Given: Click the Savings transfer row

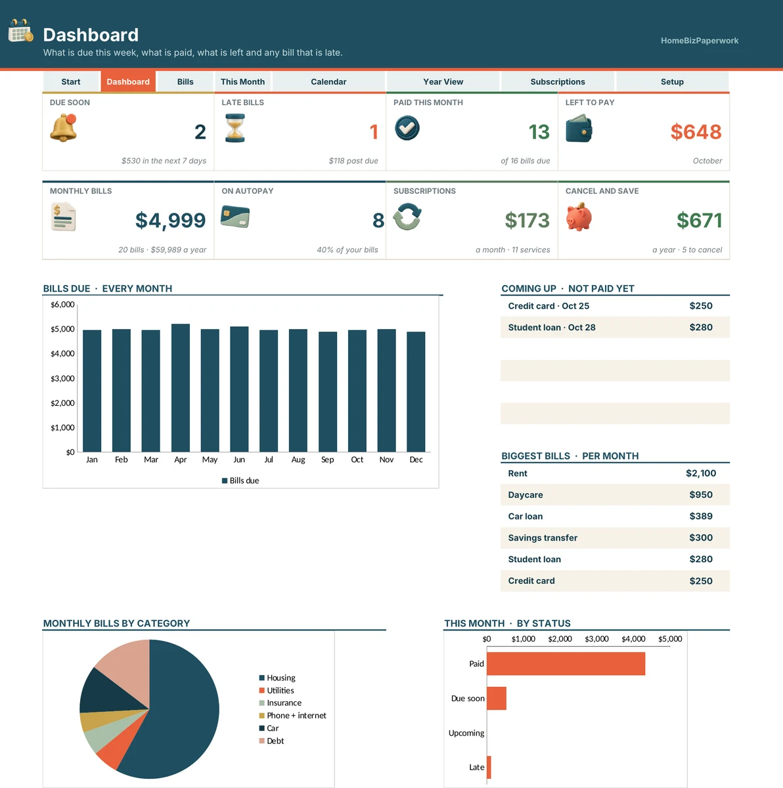Looking at the screenshot, I should point(615,538).
